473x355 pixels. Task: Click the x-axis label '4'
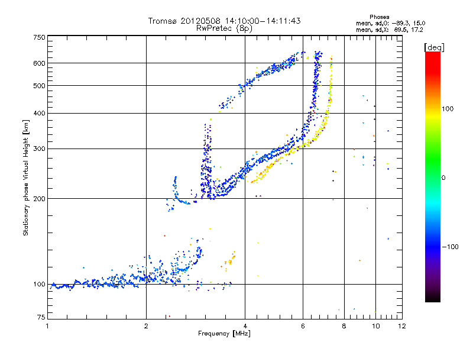point(245,326)
